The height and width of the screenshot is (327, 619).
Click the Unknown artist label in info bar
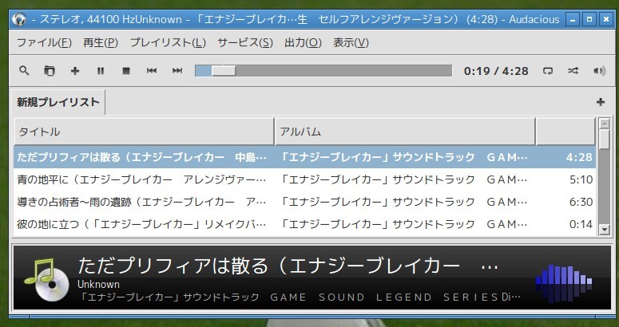[x=99, y=284]
